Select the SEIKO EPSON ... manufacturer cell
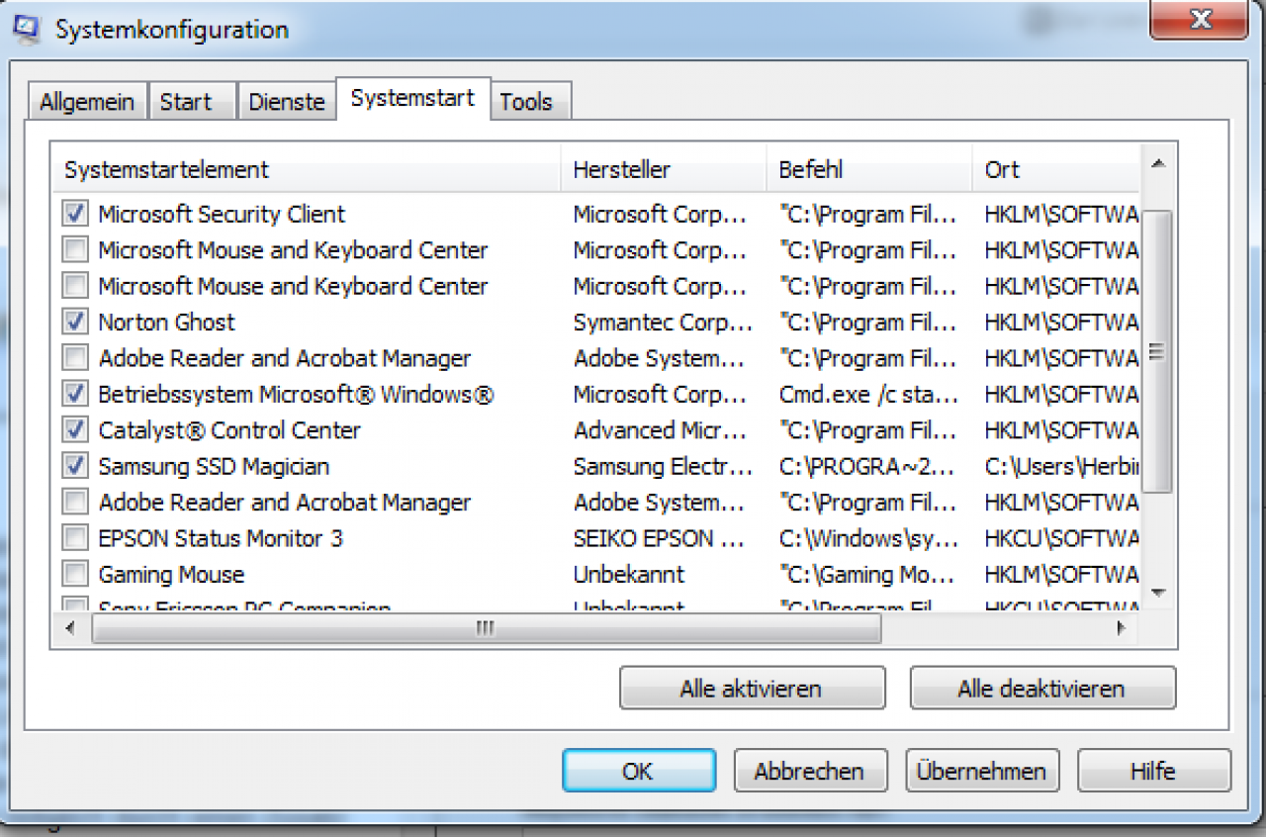Image resolution: width=1266 pixels, height=837 pixels. (659, 538)
